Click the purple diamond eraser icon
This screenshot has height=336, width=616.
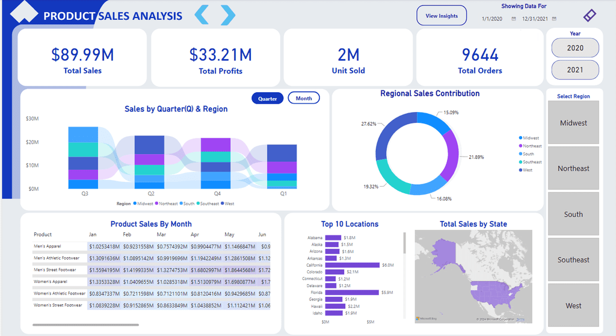pyautogui.click(x=590, y=15)
